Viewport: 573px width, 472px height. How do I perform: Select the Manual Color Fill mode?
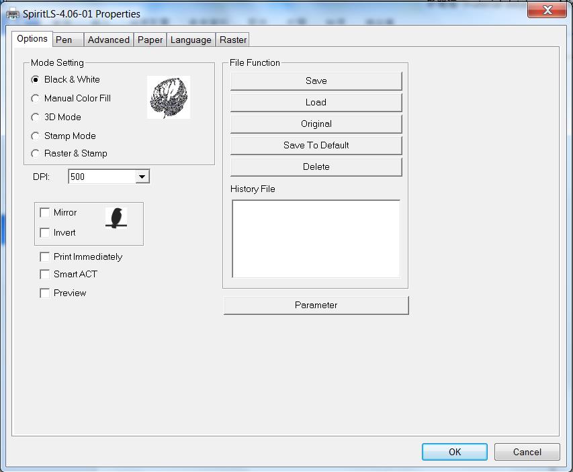pyautogui.click(x=36, y=99)
